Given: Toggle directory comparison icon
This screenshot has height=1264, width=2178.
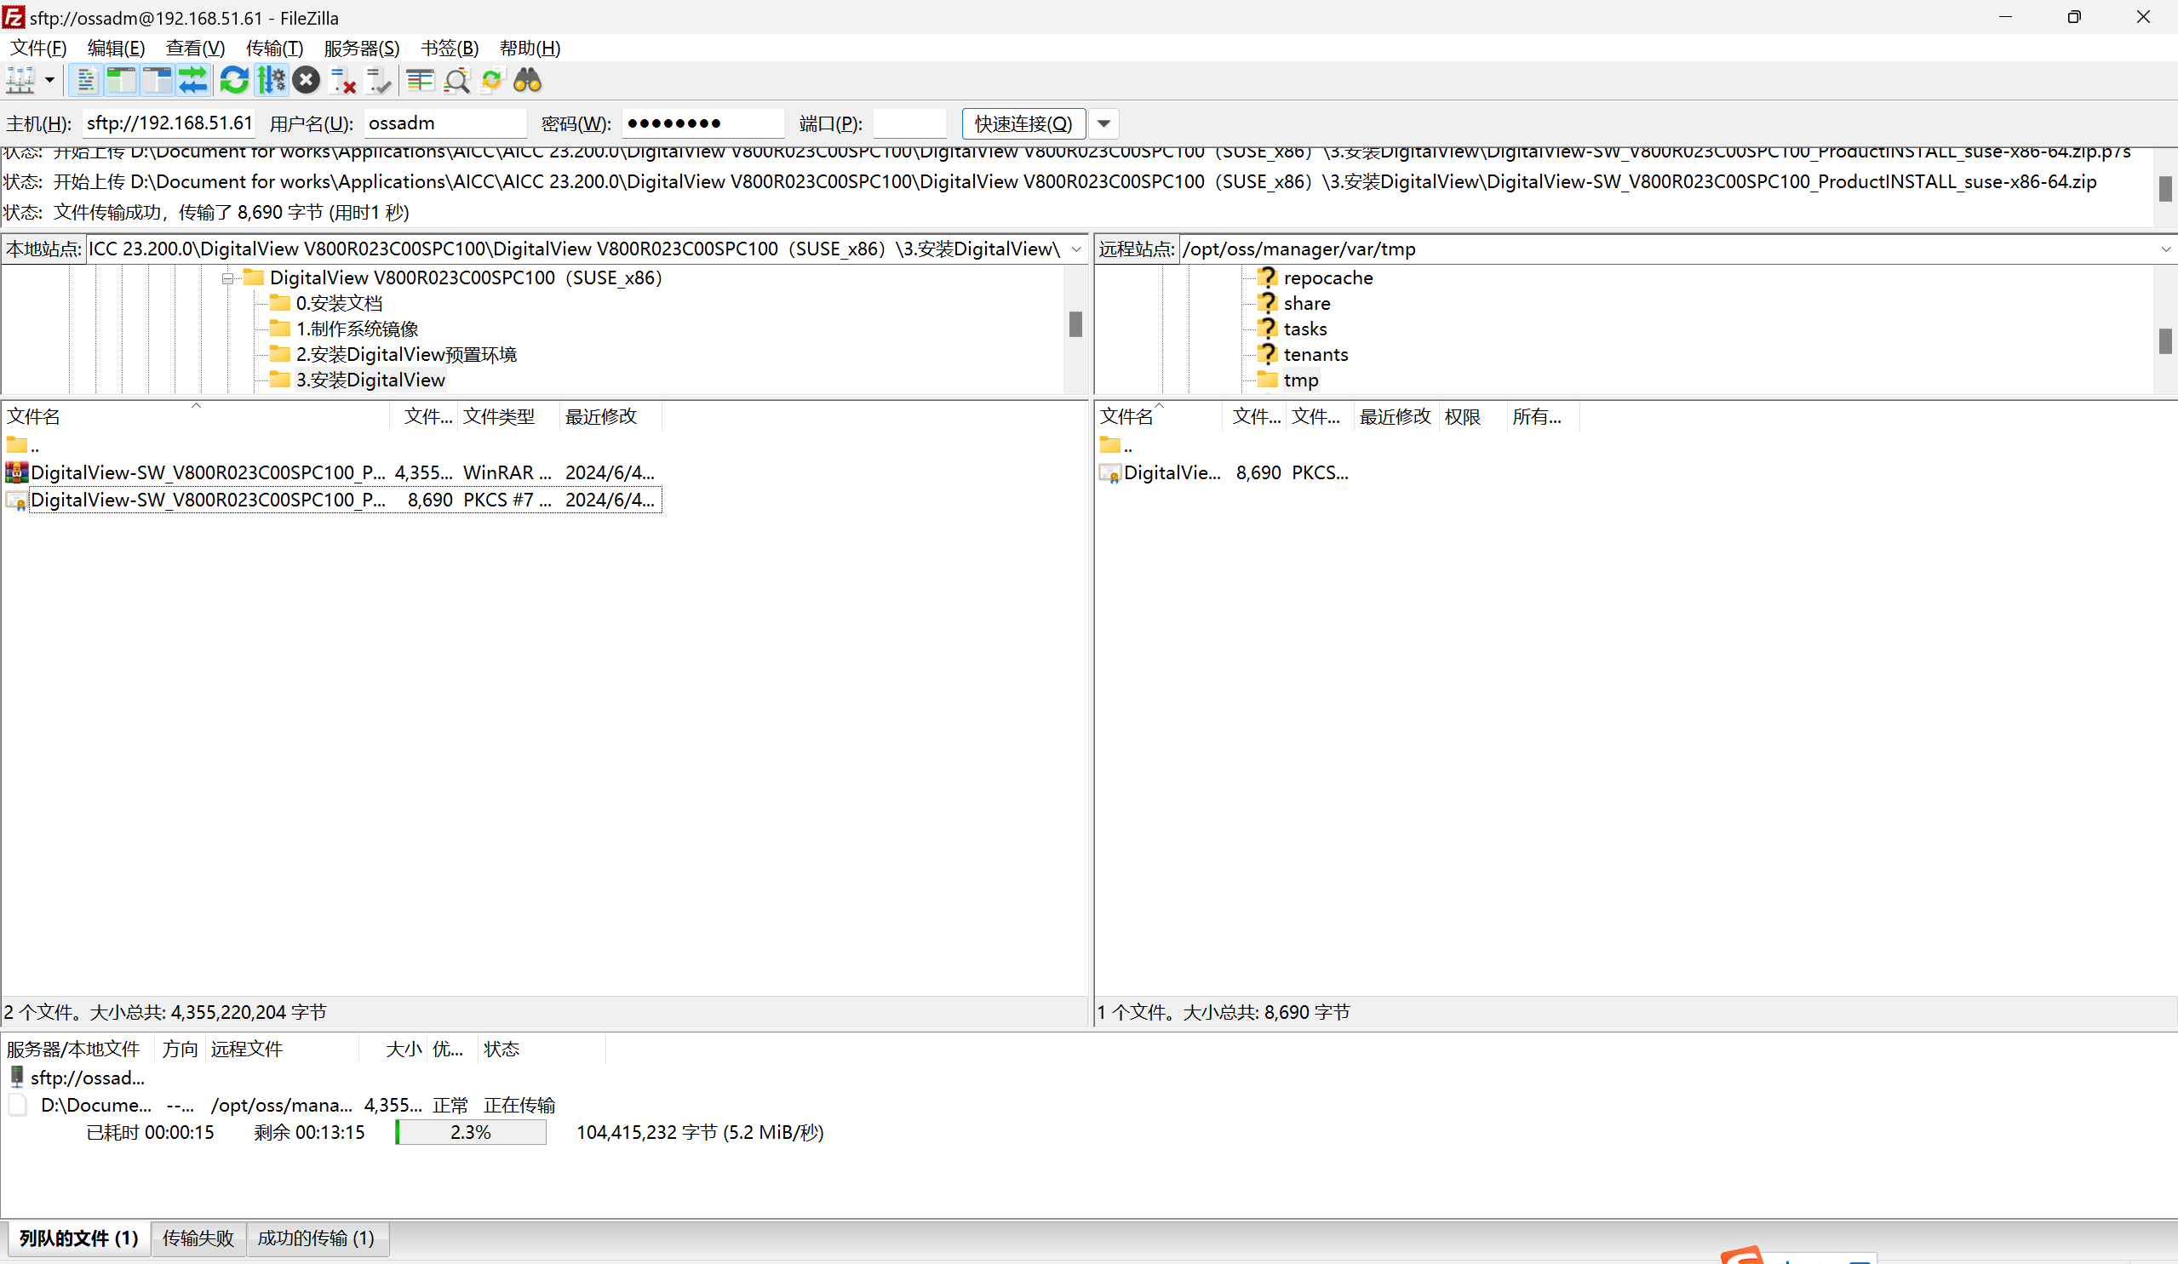Looking at the screenshot, I should click(456, 80).
